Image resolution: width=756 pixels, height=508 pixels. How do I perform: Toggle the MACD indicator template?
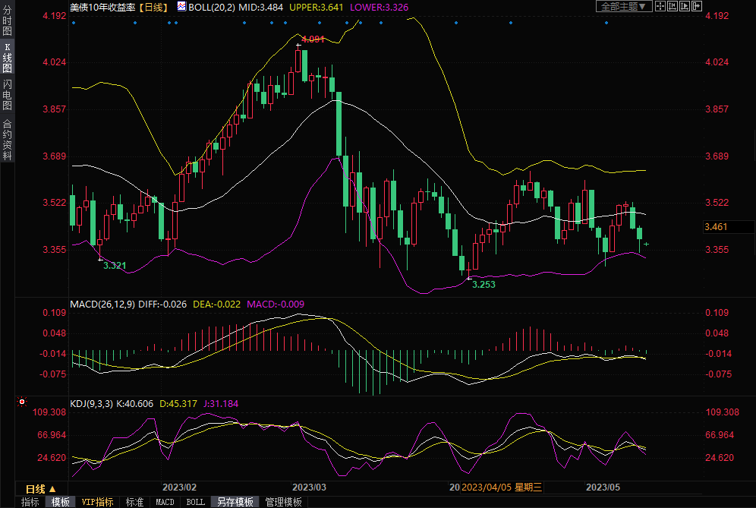(x=165, y=502)
